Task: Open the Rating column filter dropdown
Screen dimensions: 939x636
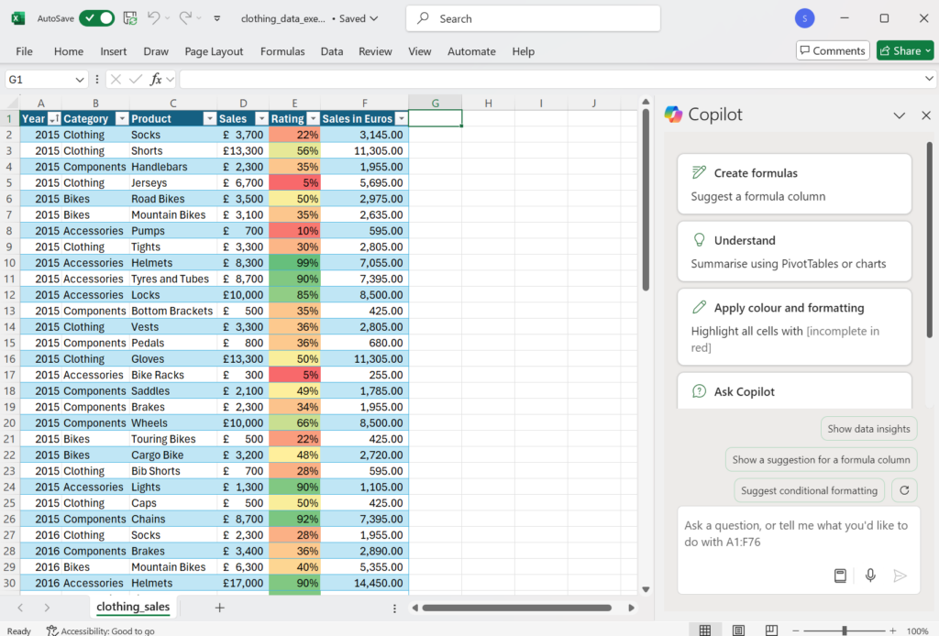Action: (313, 119)
